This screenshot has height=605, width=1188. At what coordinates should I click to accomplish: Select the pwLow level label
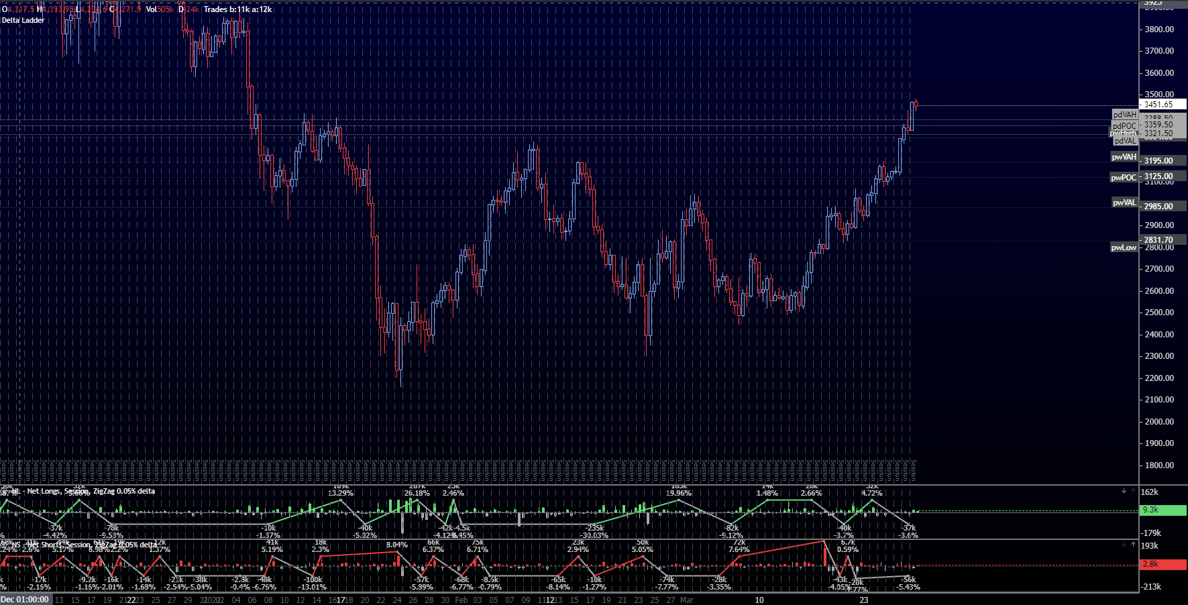click(x=1124, y=248)
